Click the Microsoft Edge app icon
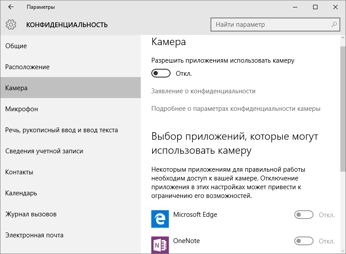346x254 pixels. click(x=160, y=219)
